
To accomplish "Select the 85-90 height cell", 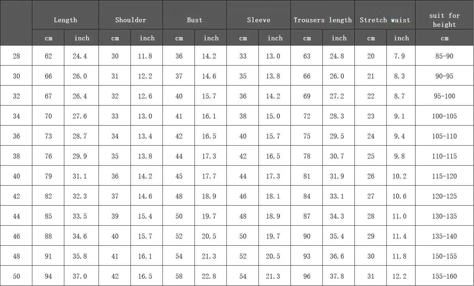I will coord(444,56).
